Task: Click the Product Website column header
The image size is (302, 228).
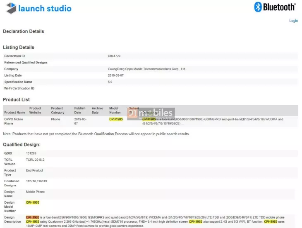Action: [x=35, y=110]
